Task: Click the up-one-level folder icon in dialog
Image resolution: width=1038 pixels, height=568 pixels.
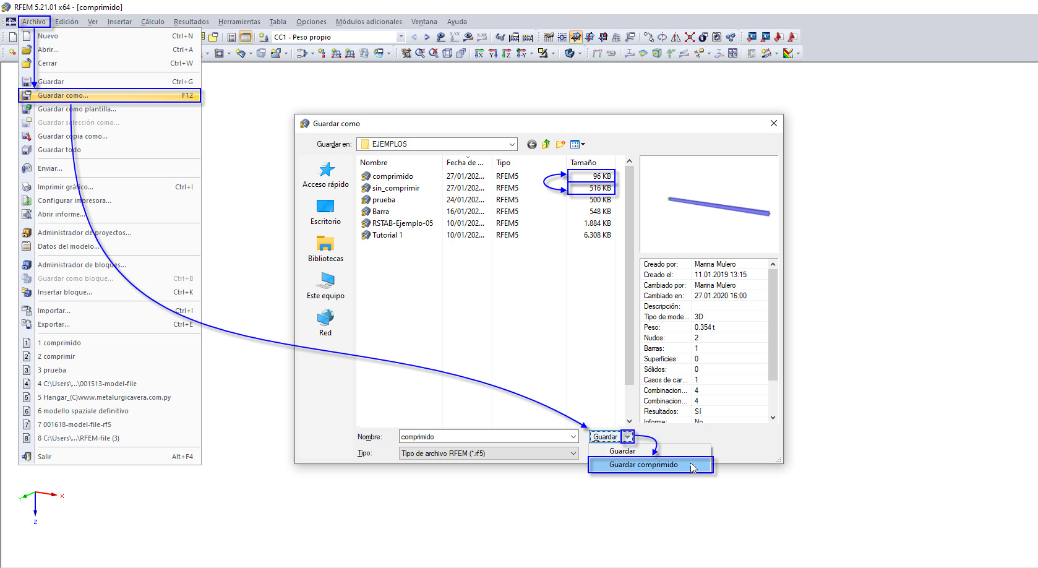Action: pos(546,144)
